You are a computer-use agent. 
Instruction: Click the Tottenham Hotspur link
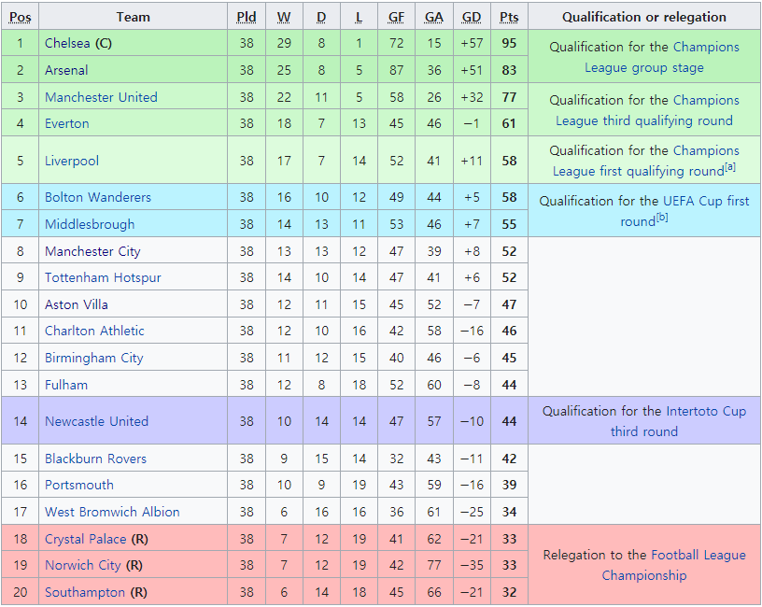103,277
